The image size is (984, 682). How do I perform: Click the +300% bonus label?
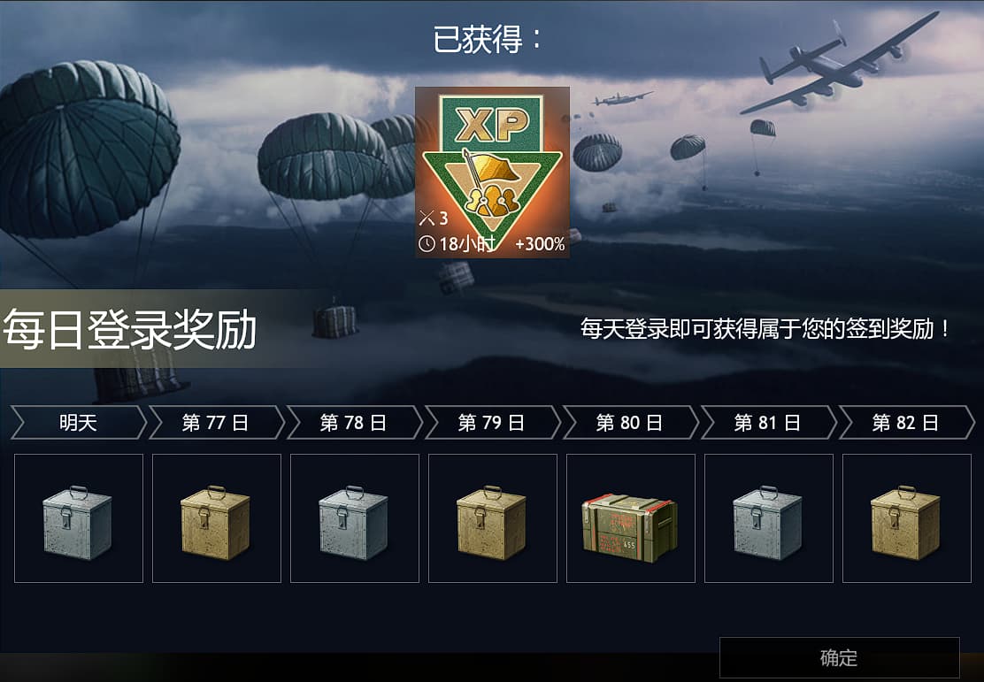(x=540, y=243)
